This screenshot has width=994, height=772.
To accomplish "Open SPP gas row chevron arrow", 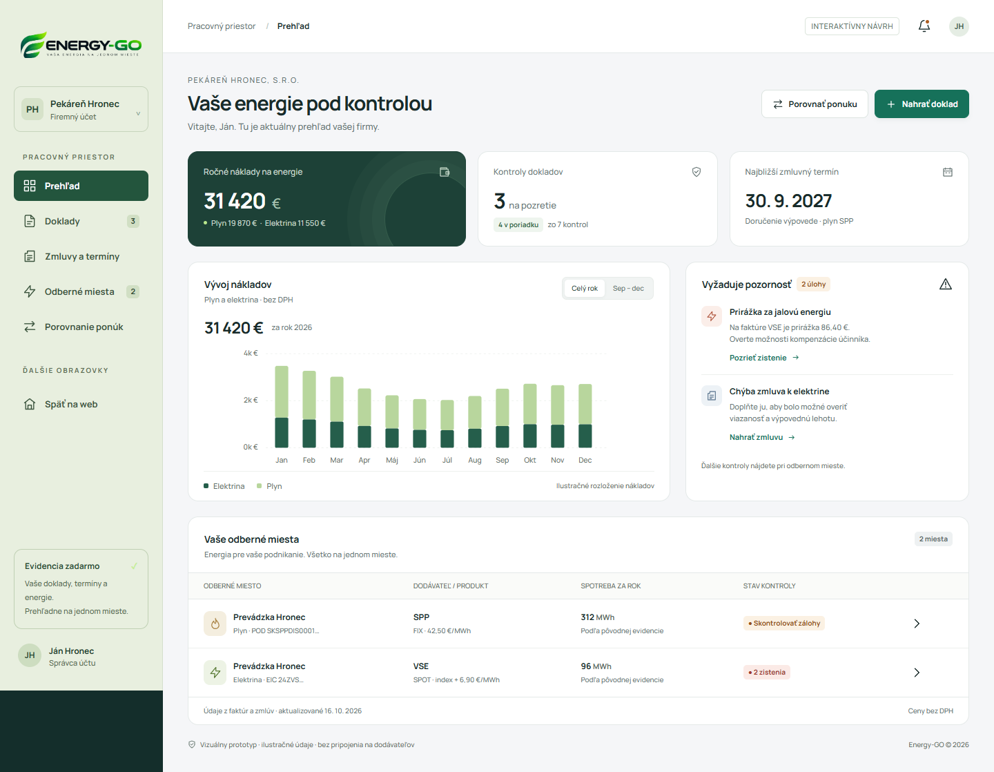I will 917,624.
